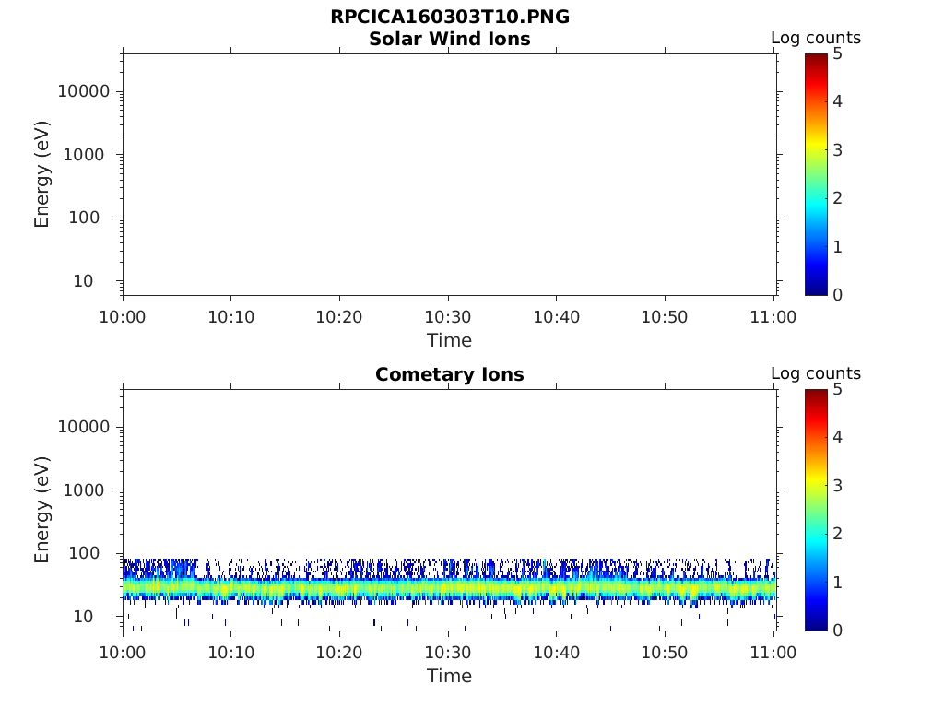Click the top plot color bar
Image resolution: width=944 pixels, height=708 pixels.
(817, 174)
